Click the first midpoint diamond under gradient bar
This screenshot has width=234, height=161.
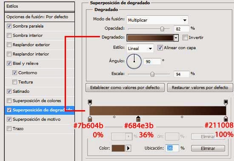click(114, 117)
